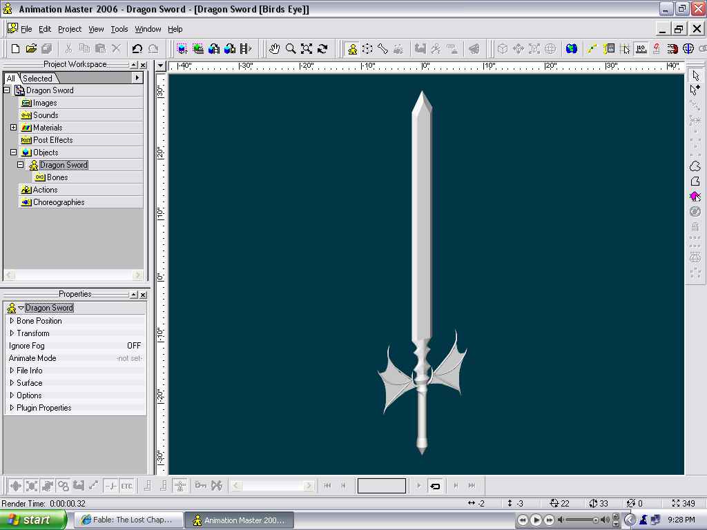
Task: Switch to the Selected tab
Action: pyautogui.click(x=37, y=79)
